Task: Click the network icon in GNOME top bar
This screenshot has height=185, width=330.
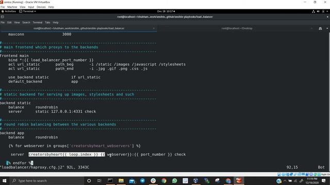Action: pos(313,11)
